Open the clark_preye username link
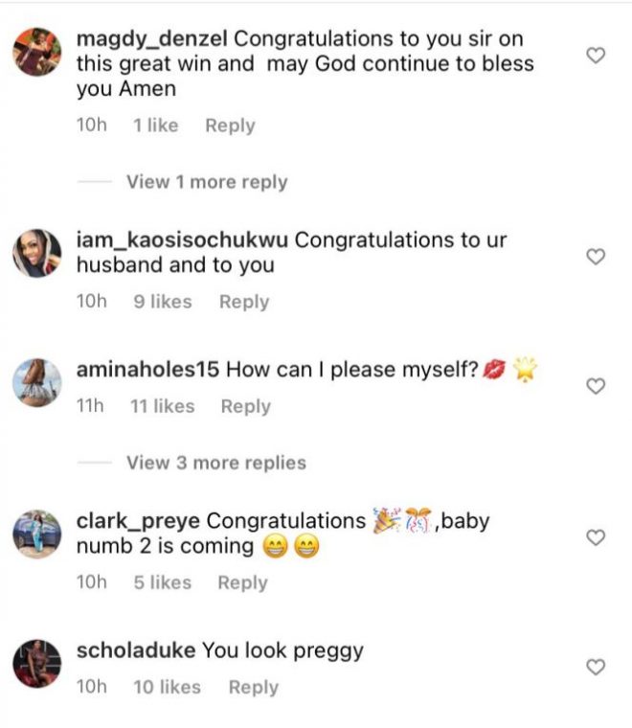This screenshot has width=632, height=728. 138,521
